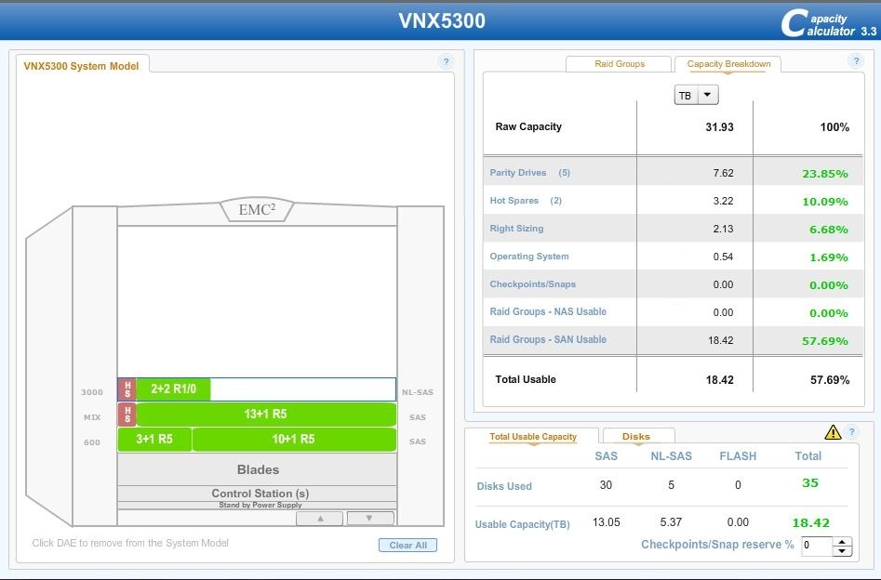Move cabinet view down with down arrow
Viewport: 881px width, 580px height.
[x=369, y=518]
